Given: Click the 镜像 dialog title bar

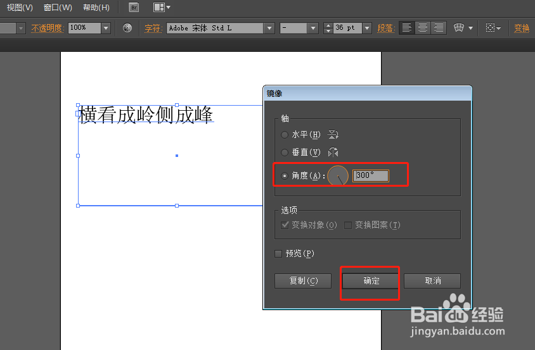Looking at the screenshot, I should click(x=368, y=94).
